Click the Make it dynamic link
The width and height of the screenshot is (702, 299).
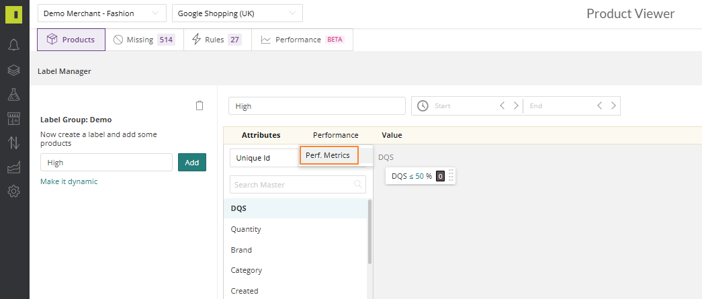69,181
